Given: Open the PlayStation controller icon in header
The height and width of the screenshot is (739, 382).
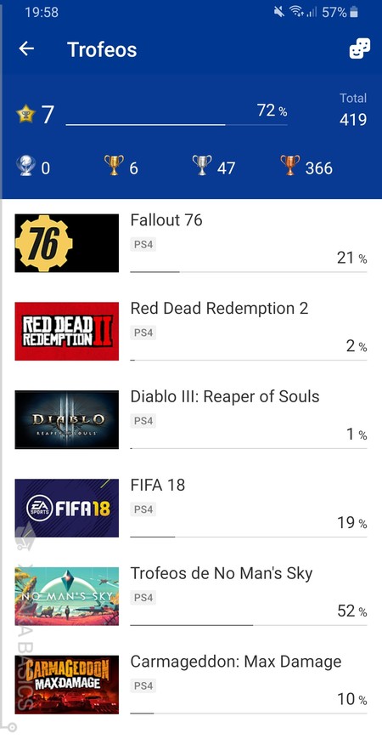Looking at the screenshot, I should pyautogui.click(x=359, y=49).
